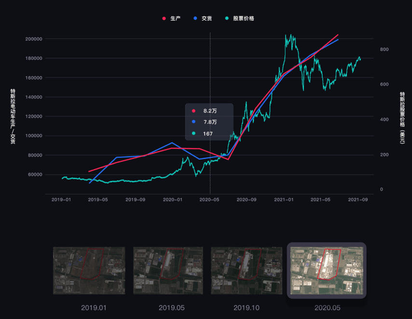The width and height of the screenshot is (412, 319).
Task: Toggle the 股票价格 series legend label
Action: (243, 18)
